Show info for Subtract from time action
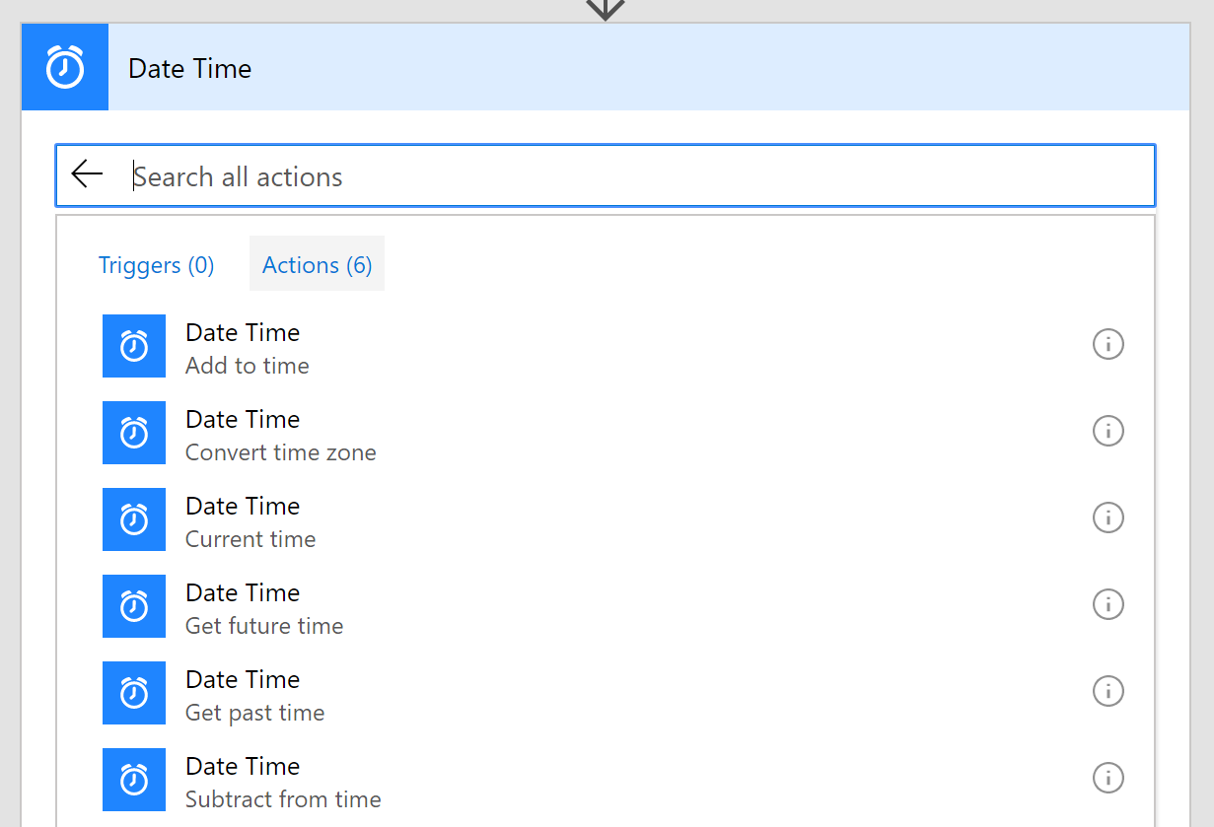 coord(1108,778)
